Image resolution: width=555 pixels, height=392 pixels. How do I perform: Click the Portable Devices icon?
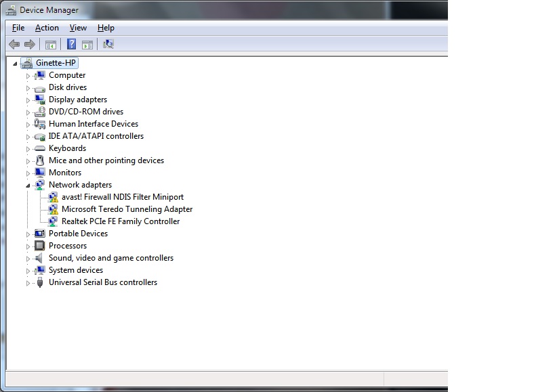click(39, 234)
